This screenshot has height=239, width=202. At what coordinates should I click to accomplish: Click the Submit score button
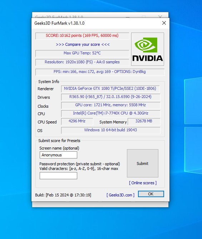tap(143, 163)
